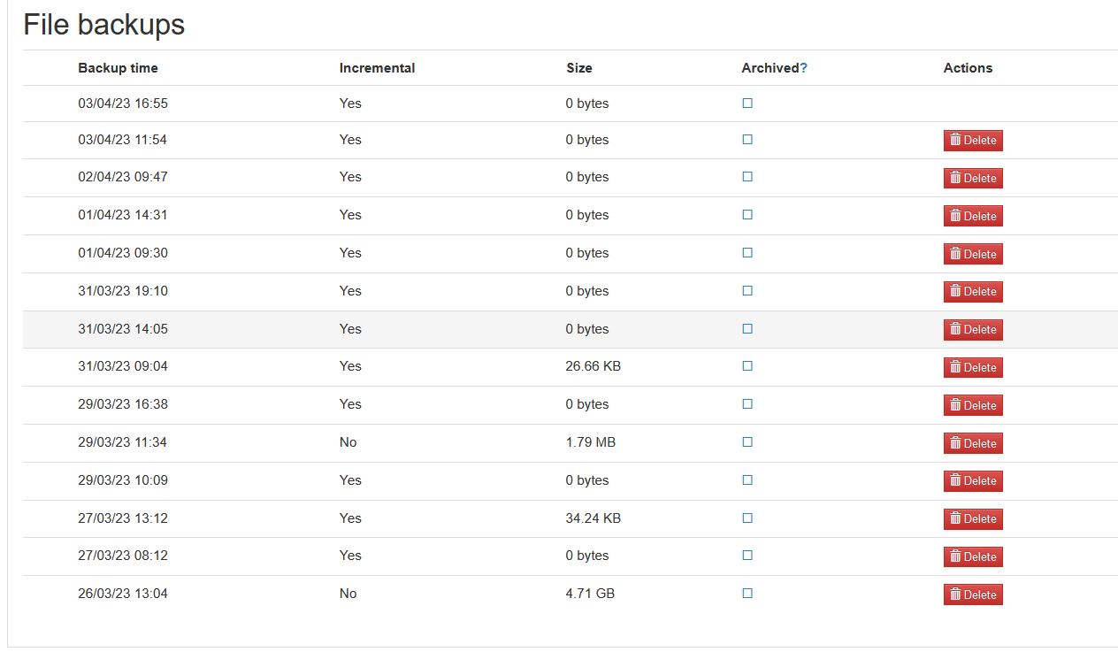Delete the 27/03/23 13:12 backup
Image resolution: width=1118 pixels, height=652 pixels.
click(973, 519)
